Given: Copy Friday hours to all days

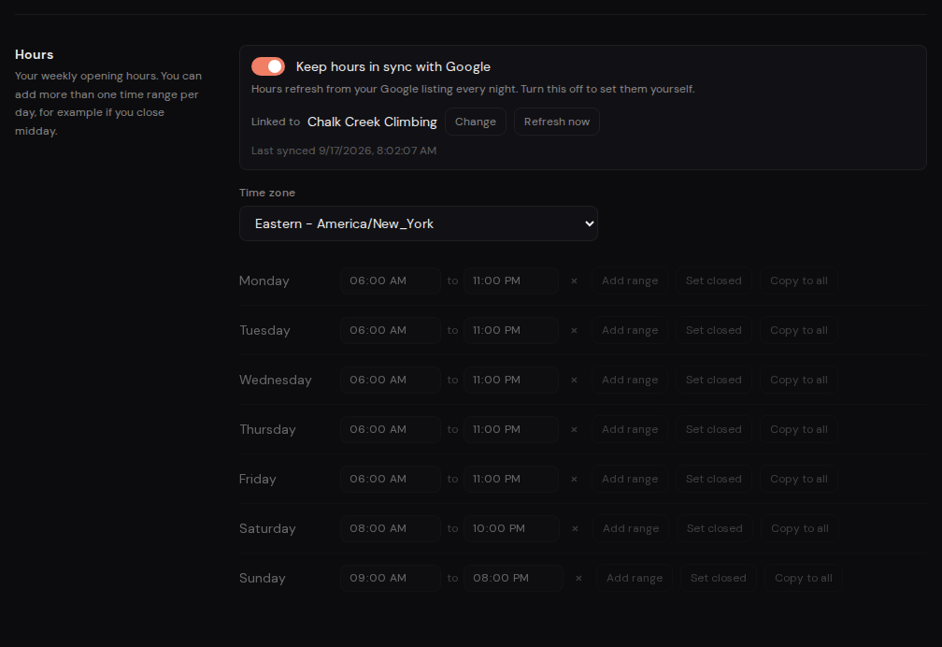Looking at the screenshot, I should tap(799, 480).
